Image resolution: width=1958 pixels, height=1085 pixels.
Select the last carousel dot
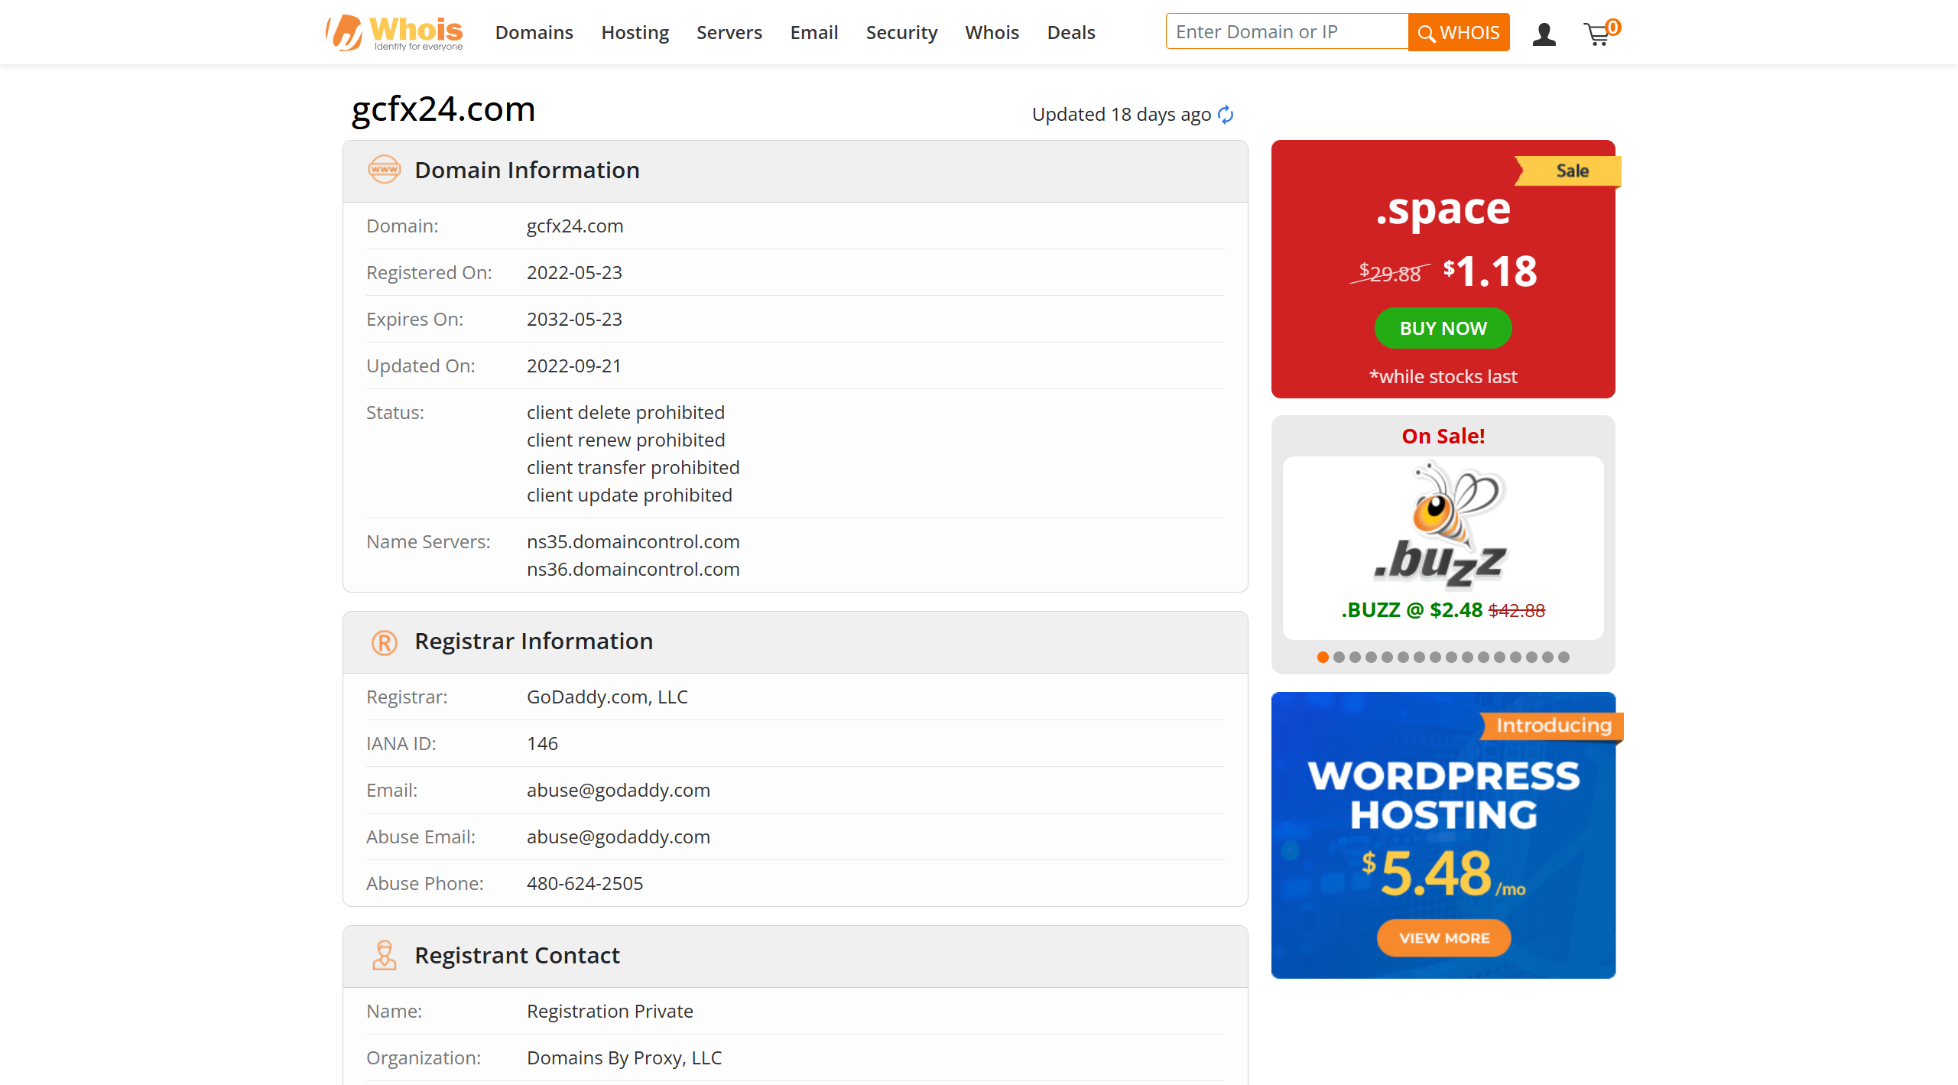click(x=1563, y=657)
